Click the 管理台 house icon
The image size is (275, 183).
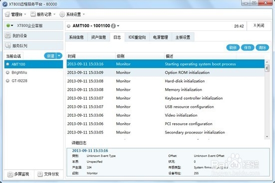[7, 14]
